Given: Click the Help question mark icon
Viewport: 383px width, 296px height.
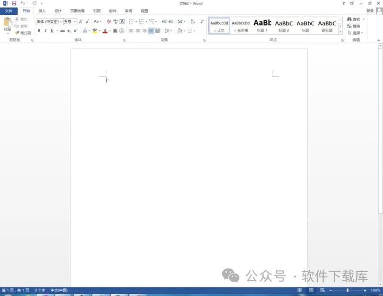Looking at the screenshot, I should pos(343,3).
